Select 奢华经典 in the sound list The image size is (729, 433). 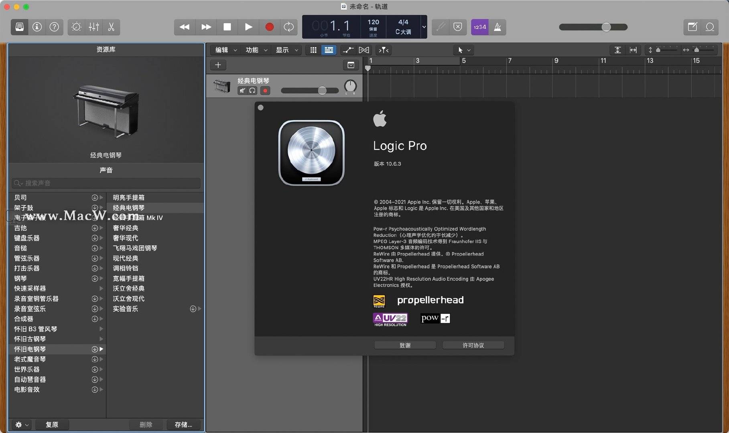point(126,228)
